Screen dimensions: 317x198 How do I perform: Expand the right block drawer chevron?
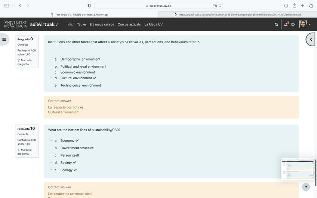coord(311,39)
